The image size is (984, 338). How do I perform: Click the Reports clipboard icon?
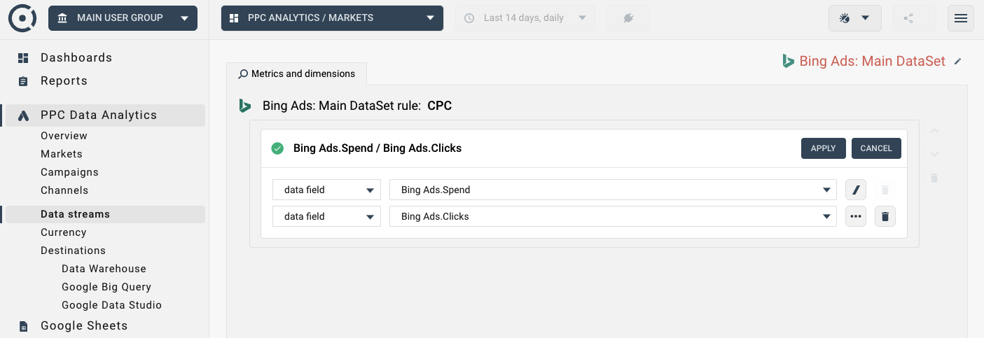[23, 81]
